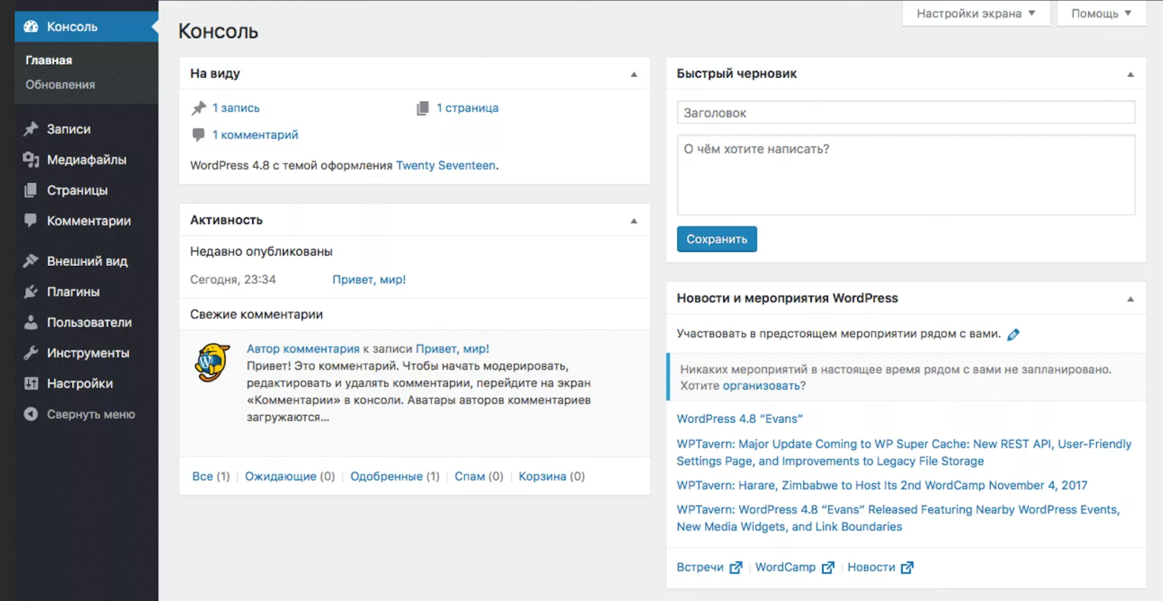Collapse the На виду widget panel

(634, 74)
